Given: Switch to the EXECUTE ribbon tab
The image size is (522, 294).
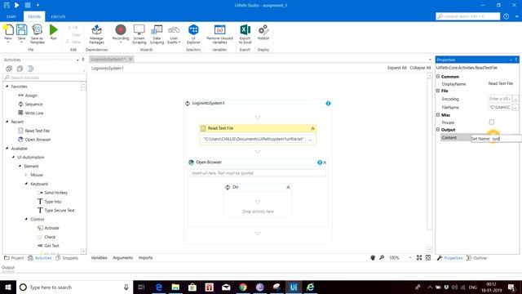Looking at the screenshot, I should 58,16.
